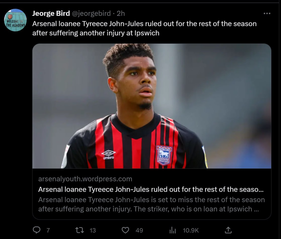Click the tweet body text about Ipswich injury
Image resolution: width=281 pixels, height=239 pixels.
click(x=144, y=28)
